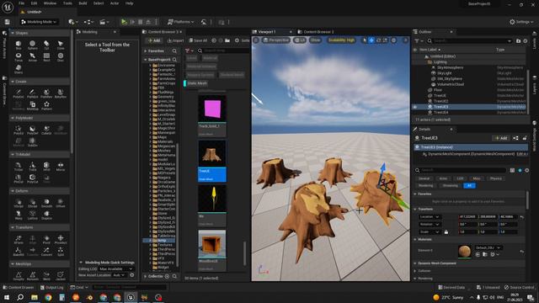Click the green Play button

(x=124, y=22)
